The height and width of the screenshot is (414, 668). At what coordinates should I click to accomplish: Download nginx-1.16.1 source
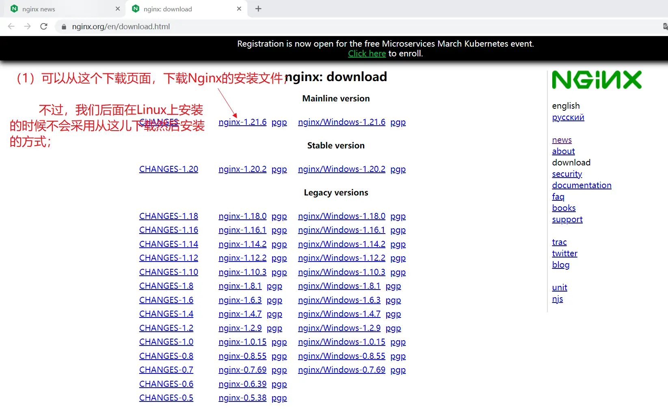click(242, 230)
